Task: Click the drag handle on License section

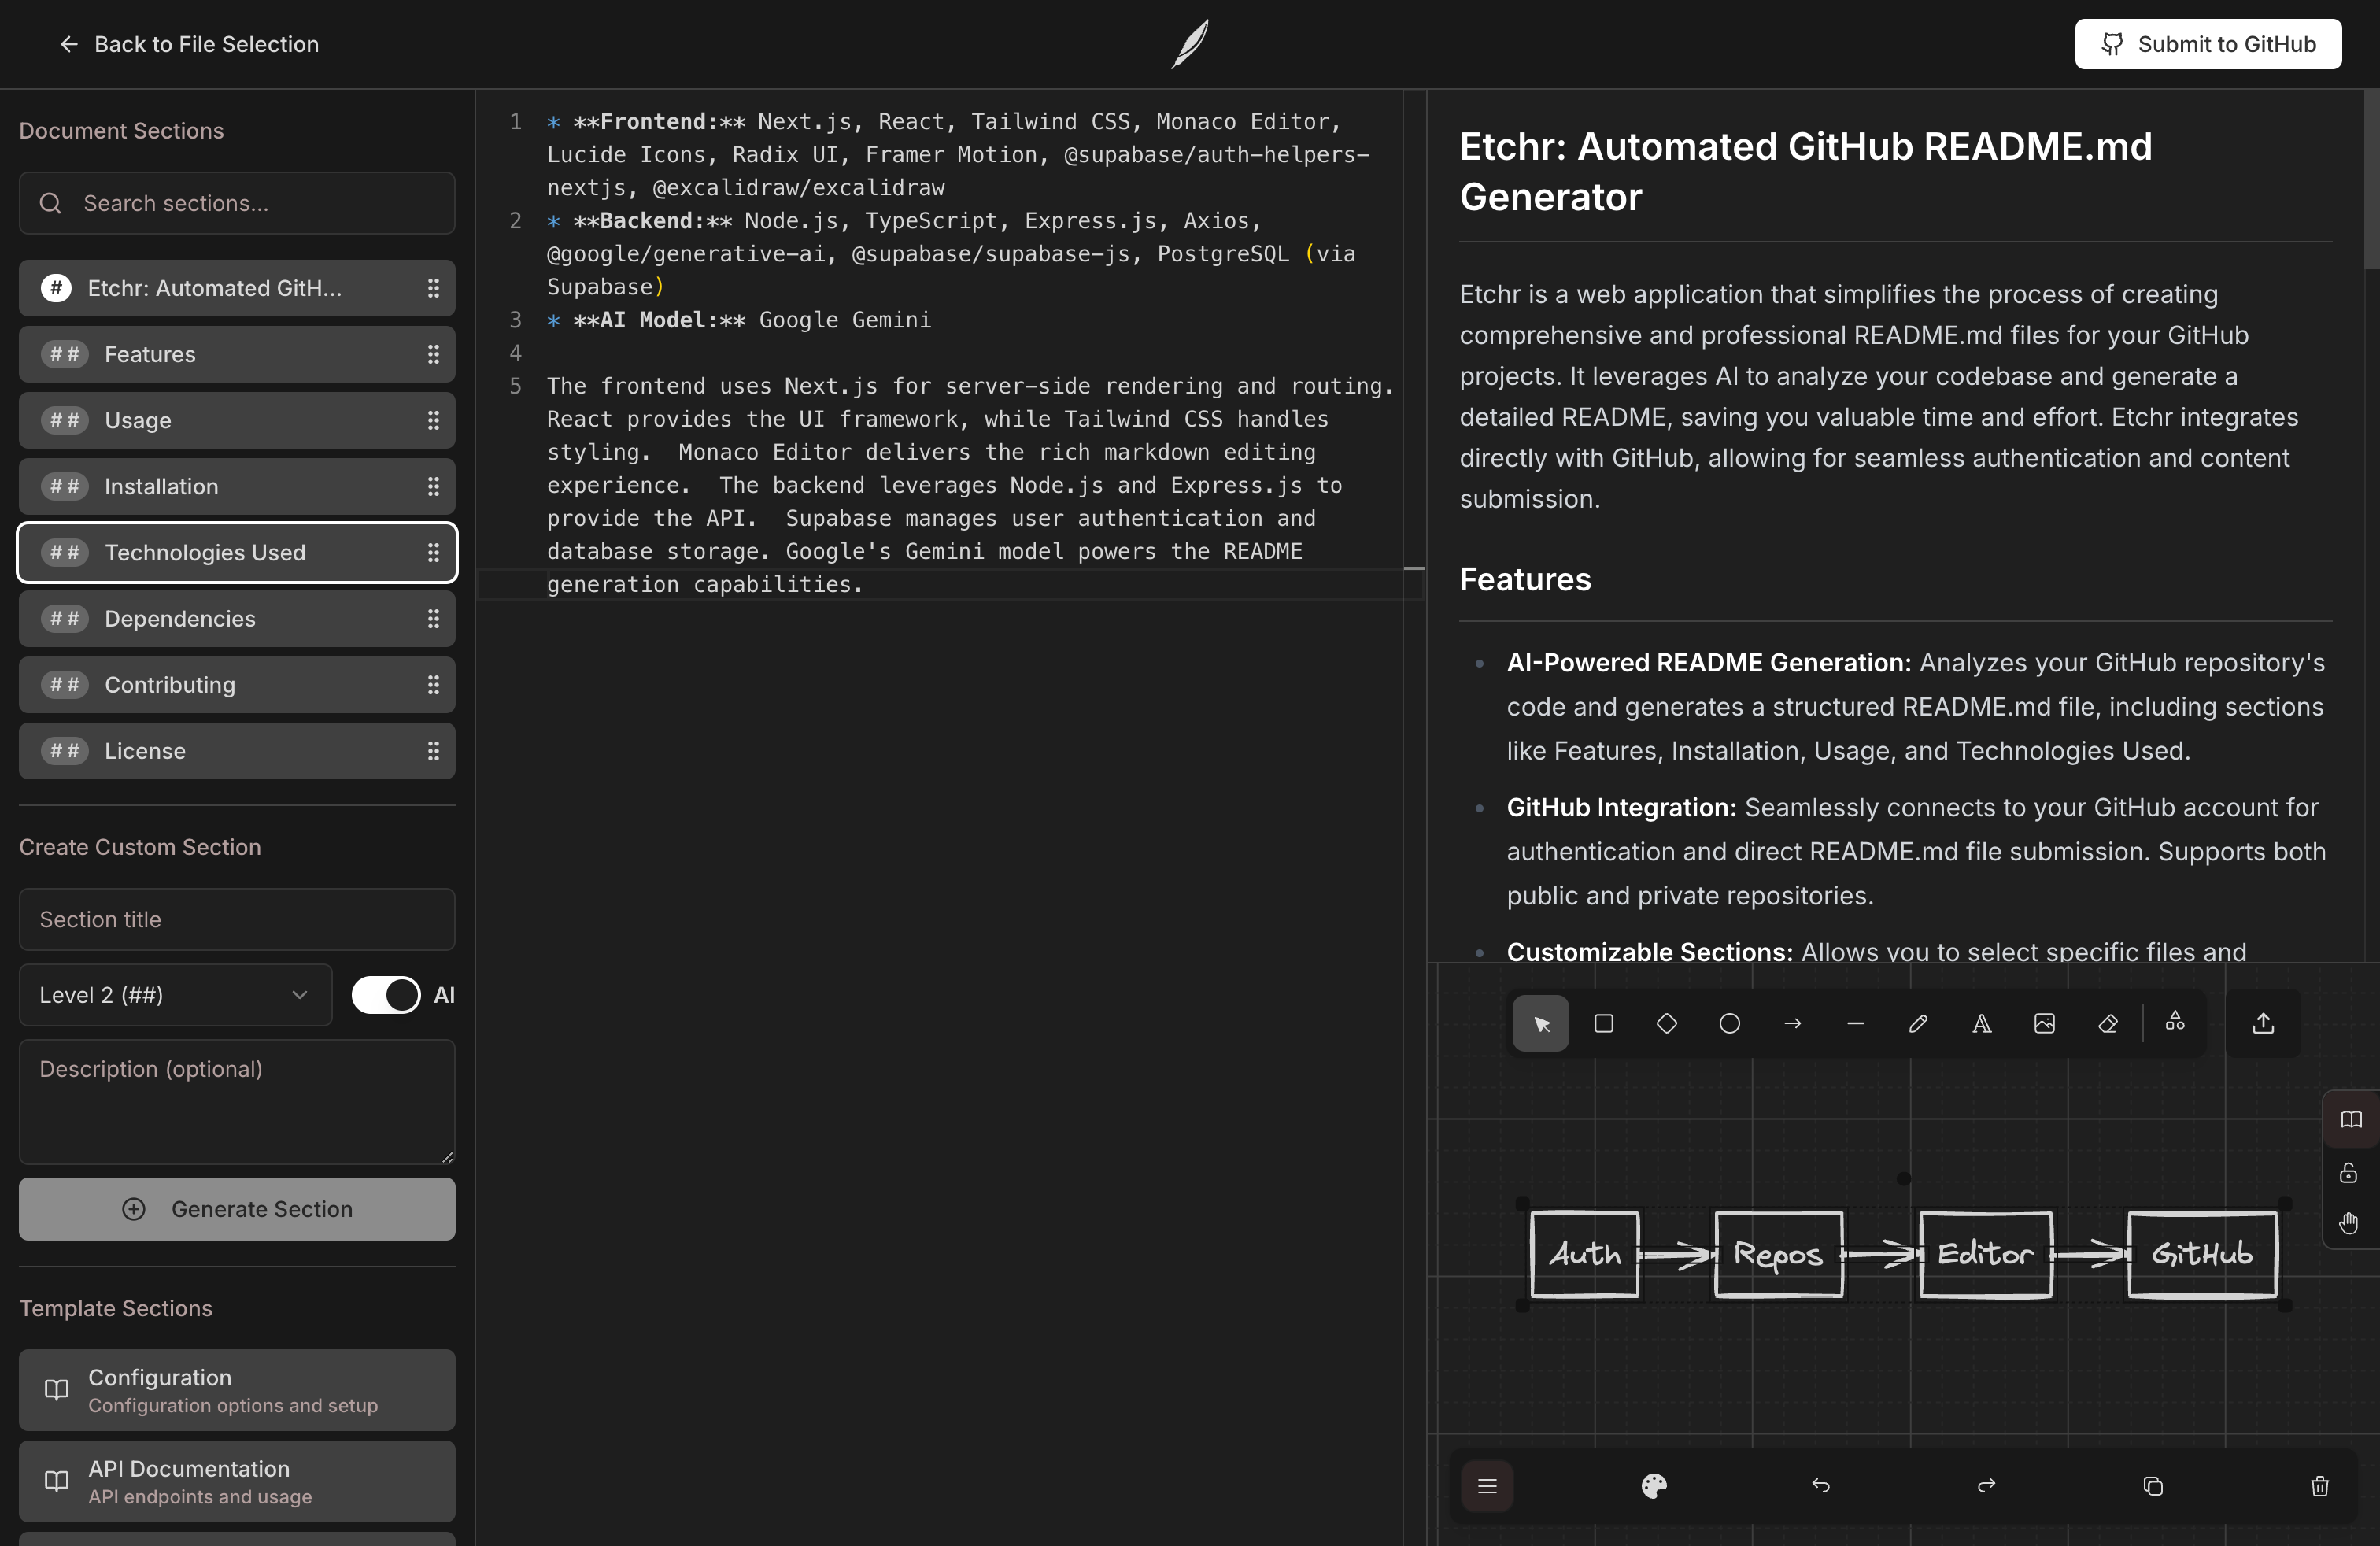Action: coord(433,751)
